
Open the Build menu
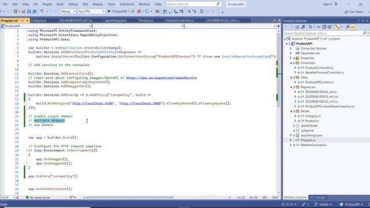60,4
